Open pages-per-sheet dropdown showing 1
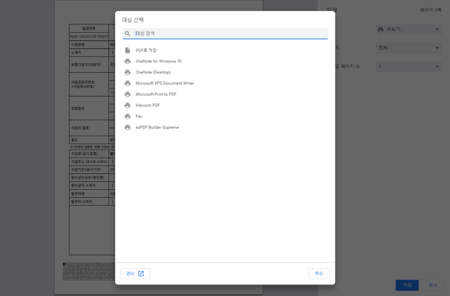 pyautogui.click(x=408, y=67)
